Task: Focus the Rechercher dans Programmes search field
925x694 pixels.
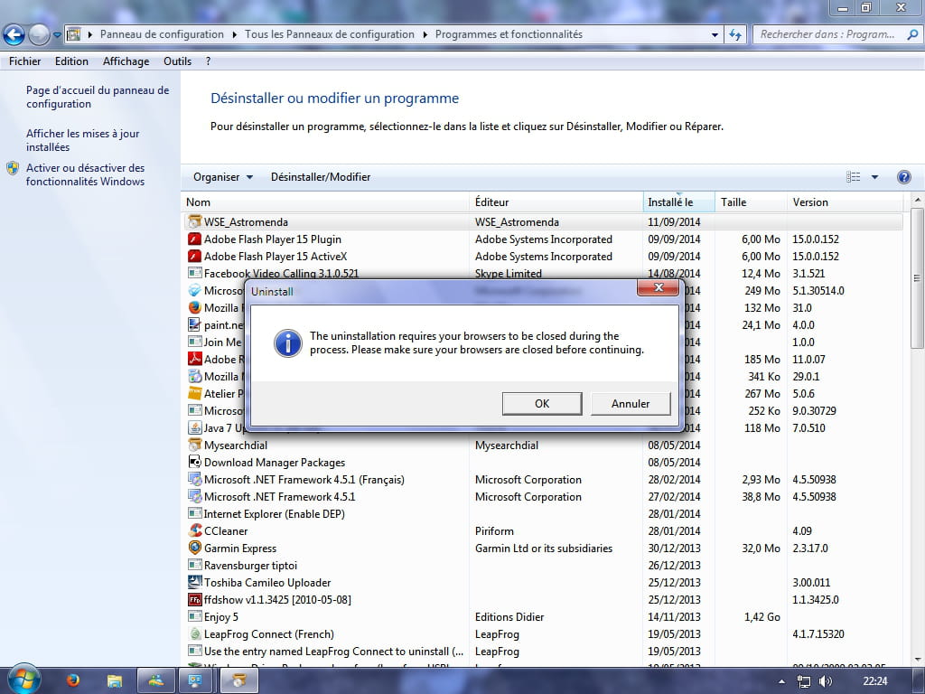Action: pos(829,35)
